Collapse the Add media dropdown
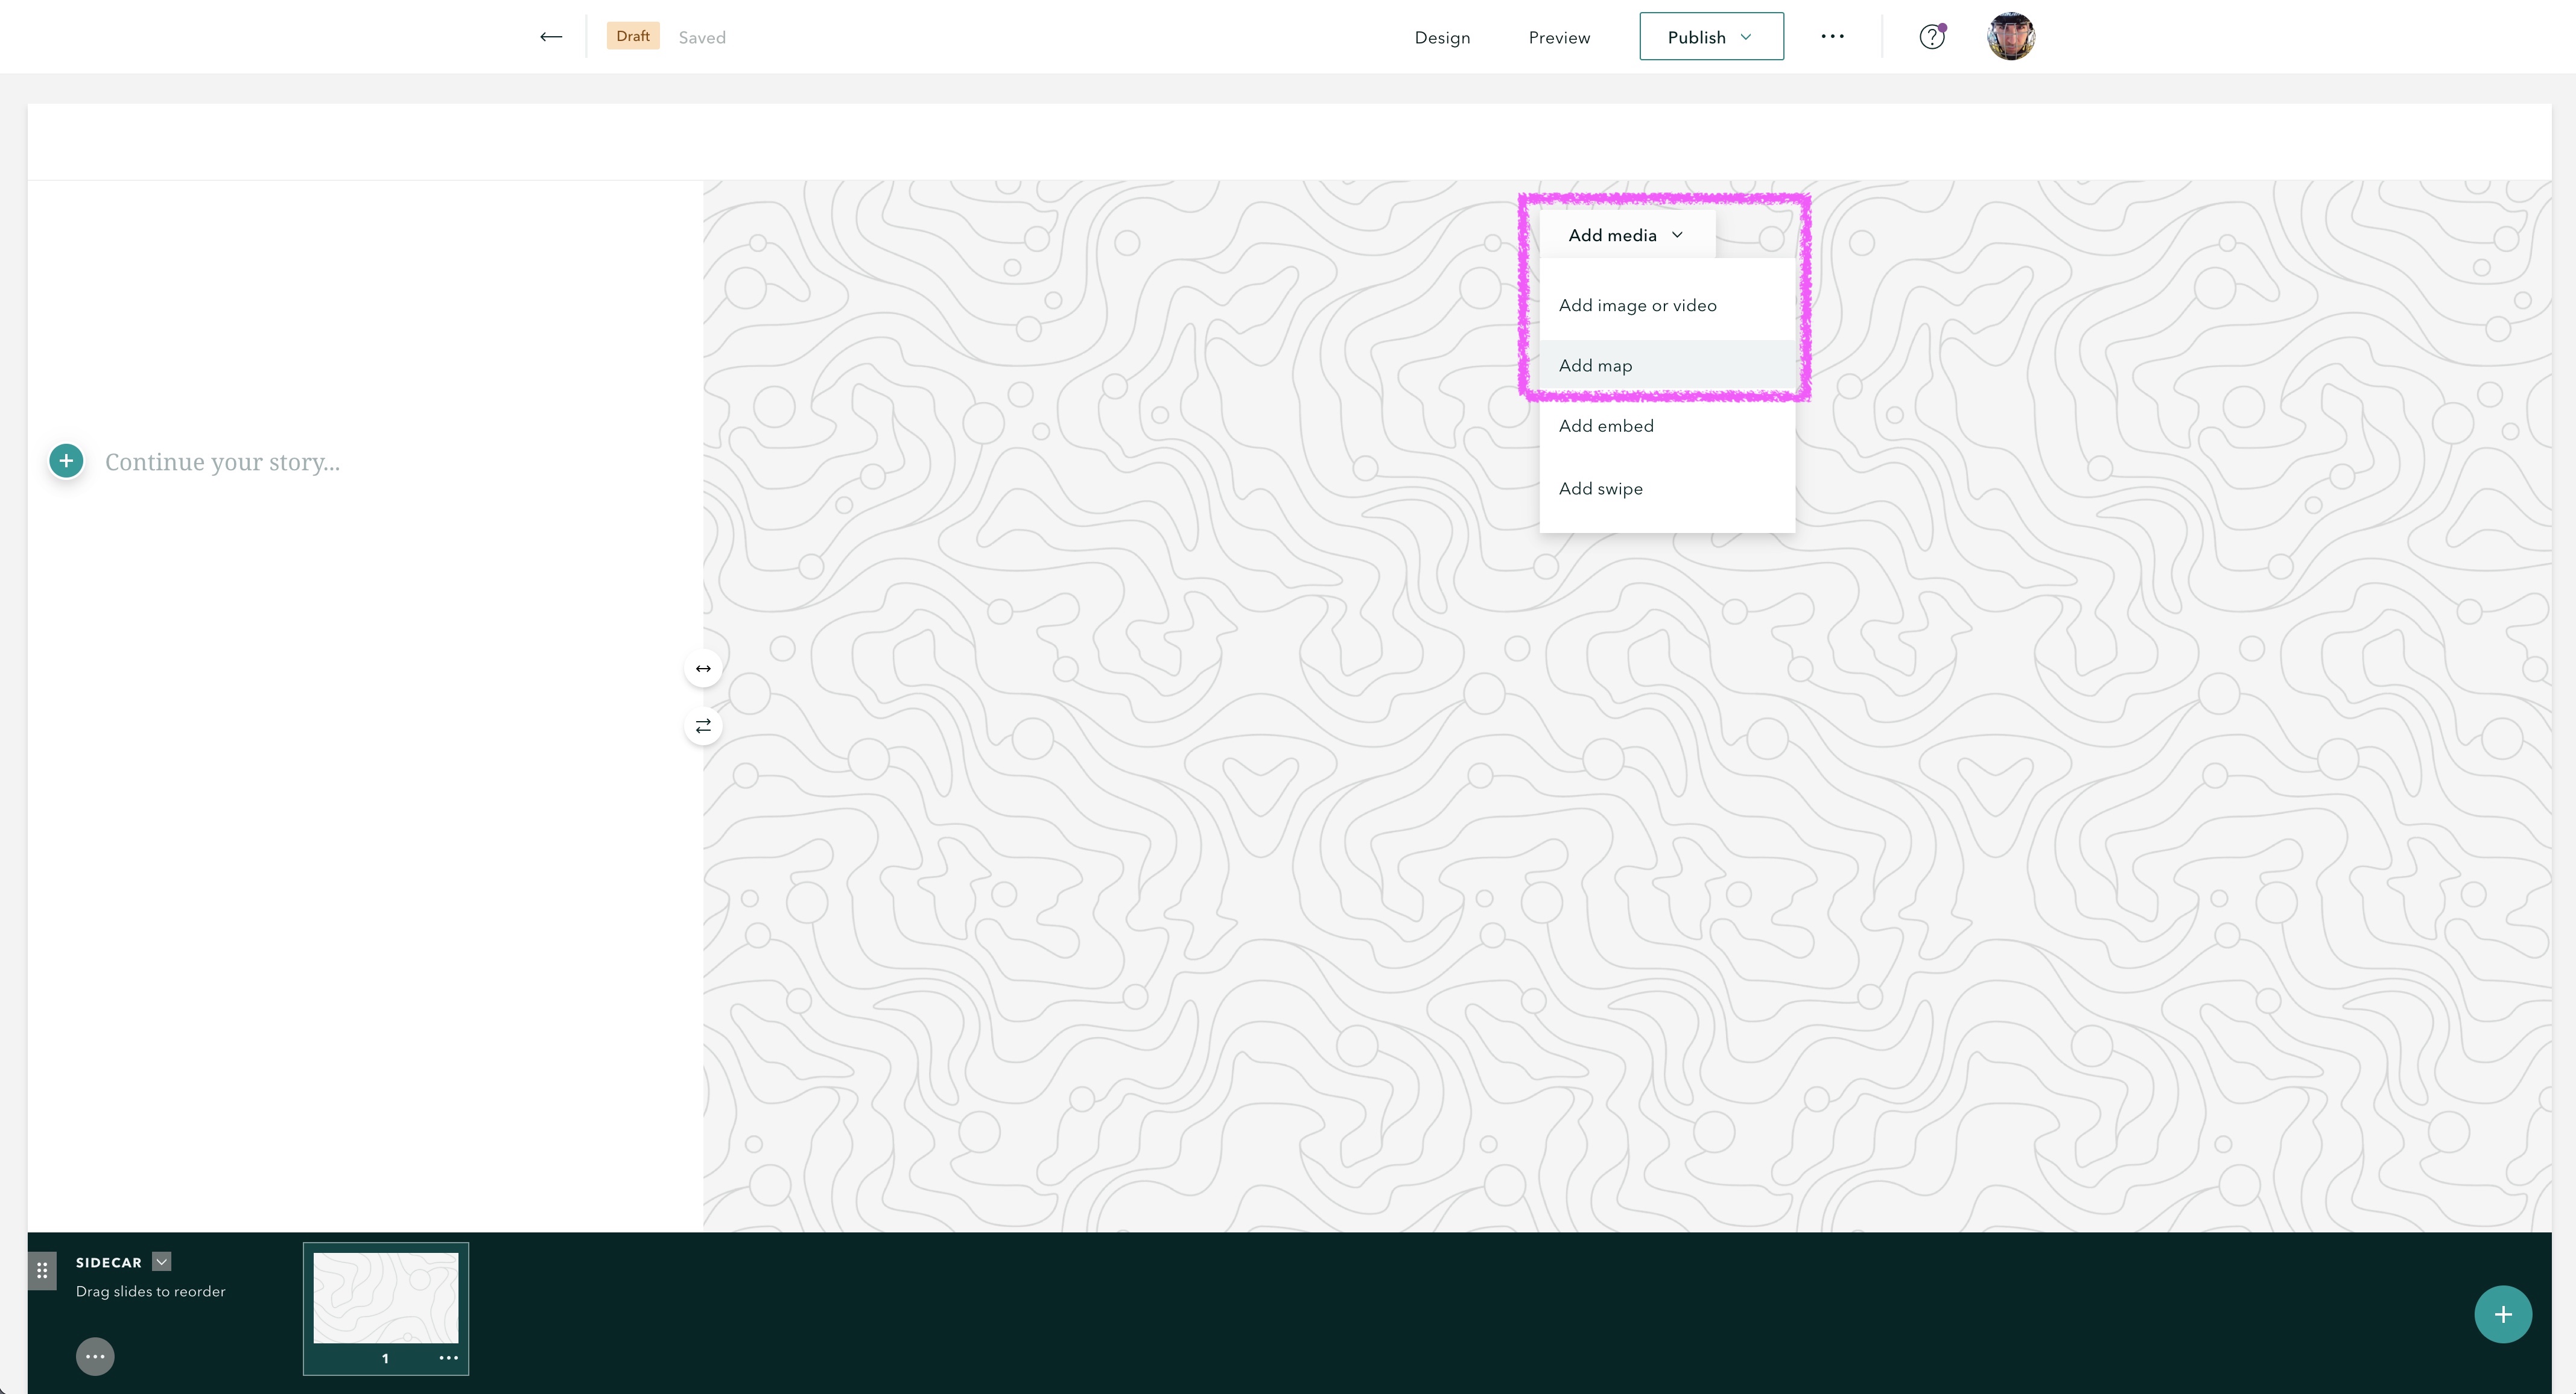 pyautogui.click(x=1626, y=235)
